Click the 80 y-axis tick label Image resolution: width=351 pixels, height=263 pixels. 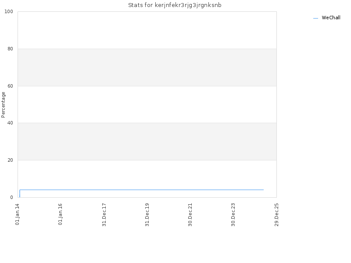[x=10, y=49]
